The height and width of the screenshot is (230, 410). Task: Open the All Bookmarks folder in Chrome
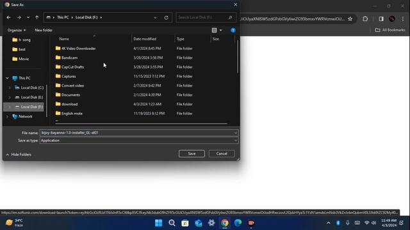pyautogui.click(x=390, y=30)
